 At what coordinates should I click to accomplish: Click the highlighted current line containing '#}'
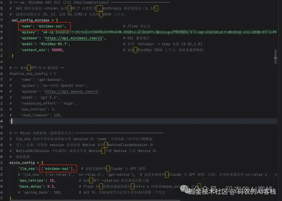pos(143,121)
